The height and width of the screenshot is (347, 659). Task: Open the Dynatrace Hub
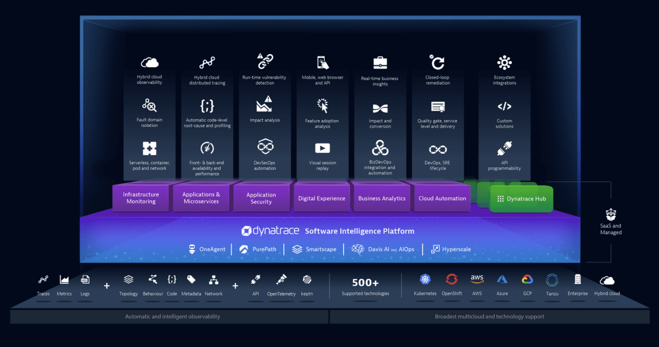(x=521, y=198)
